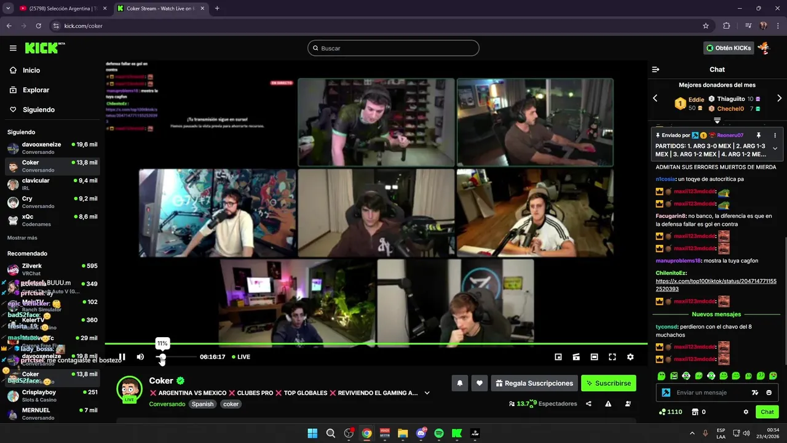Enter fullscreen in the video player

[x=612, y=357]
